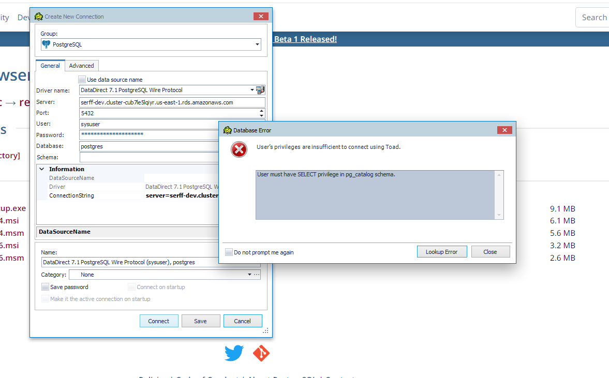Click the red error icon in Database Error dialog
Screen dimensions: 609x378
click(x=239, y=149)
